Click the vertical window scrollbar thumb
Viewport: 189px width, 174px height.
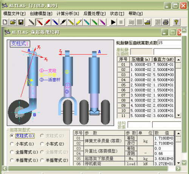pyautogui.click(x=184, y=94)
